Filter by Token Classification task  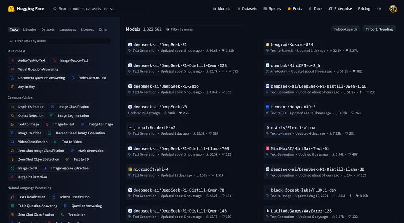coord(71,197)
